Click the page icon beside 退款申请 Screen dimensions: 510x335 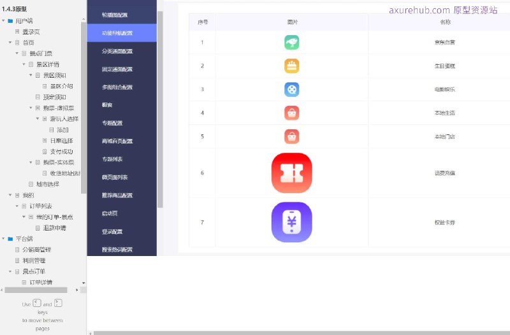pos(38,228)
